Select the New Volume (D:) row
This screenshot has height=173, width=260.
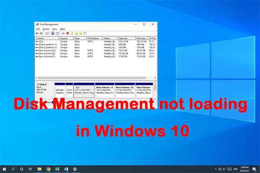coord(96,51)
